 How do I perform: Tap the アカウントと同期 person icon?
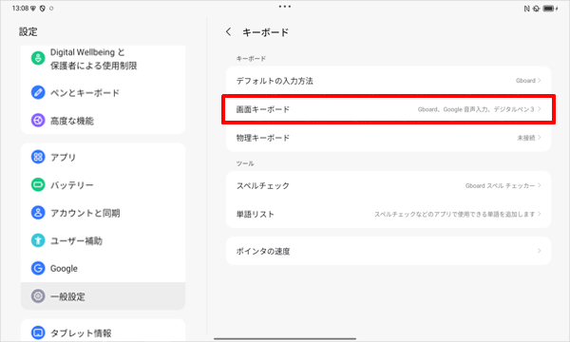[38, 213]
